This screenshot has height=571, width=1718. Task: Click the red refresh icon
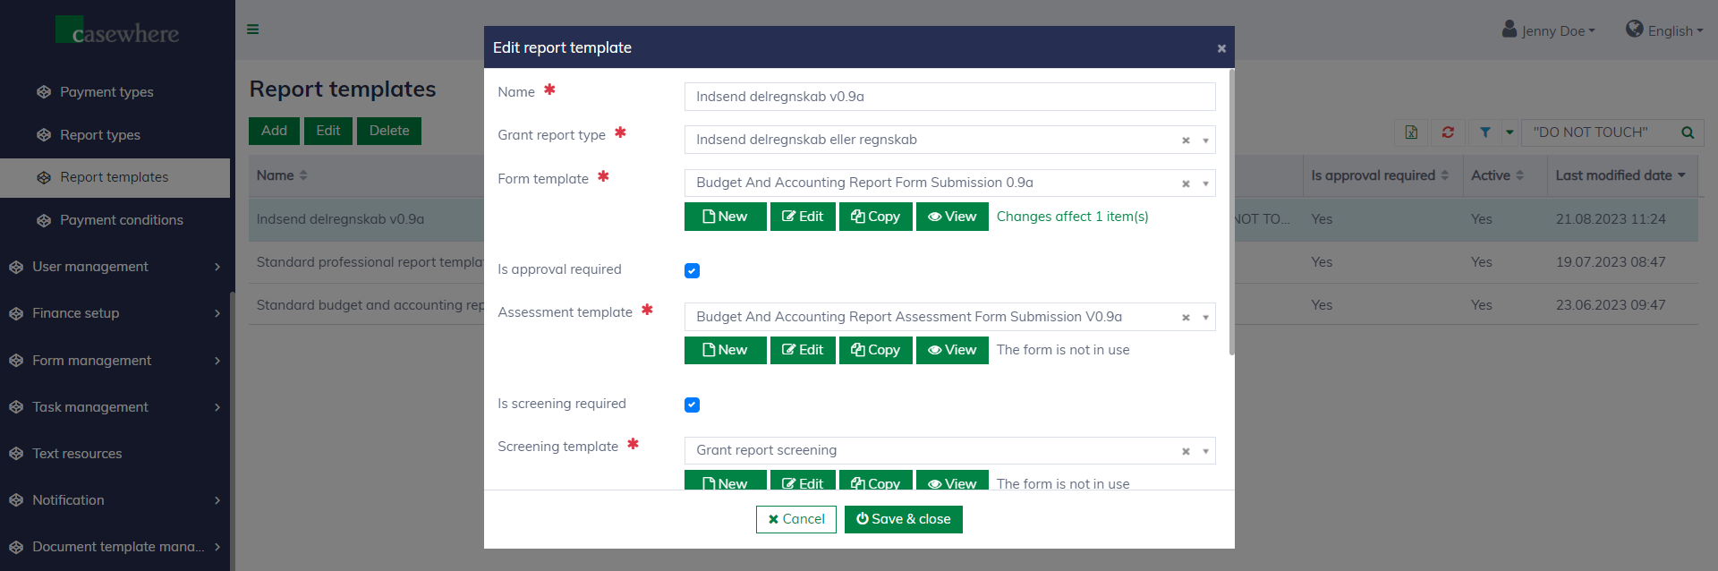pos(1448,132)
